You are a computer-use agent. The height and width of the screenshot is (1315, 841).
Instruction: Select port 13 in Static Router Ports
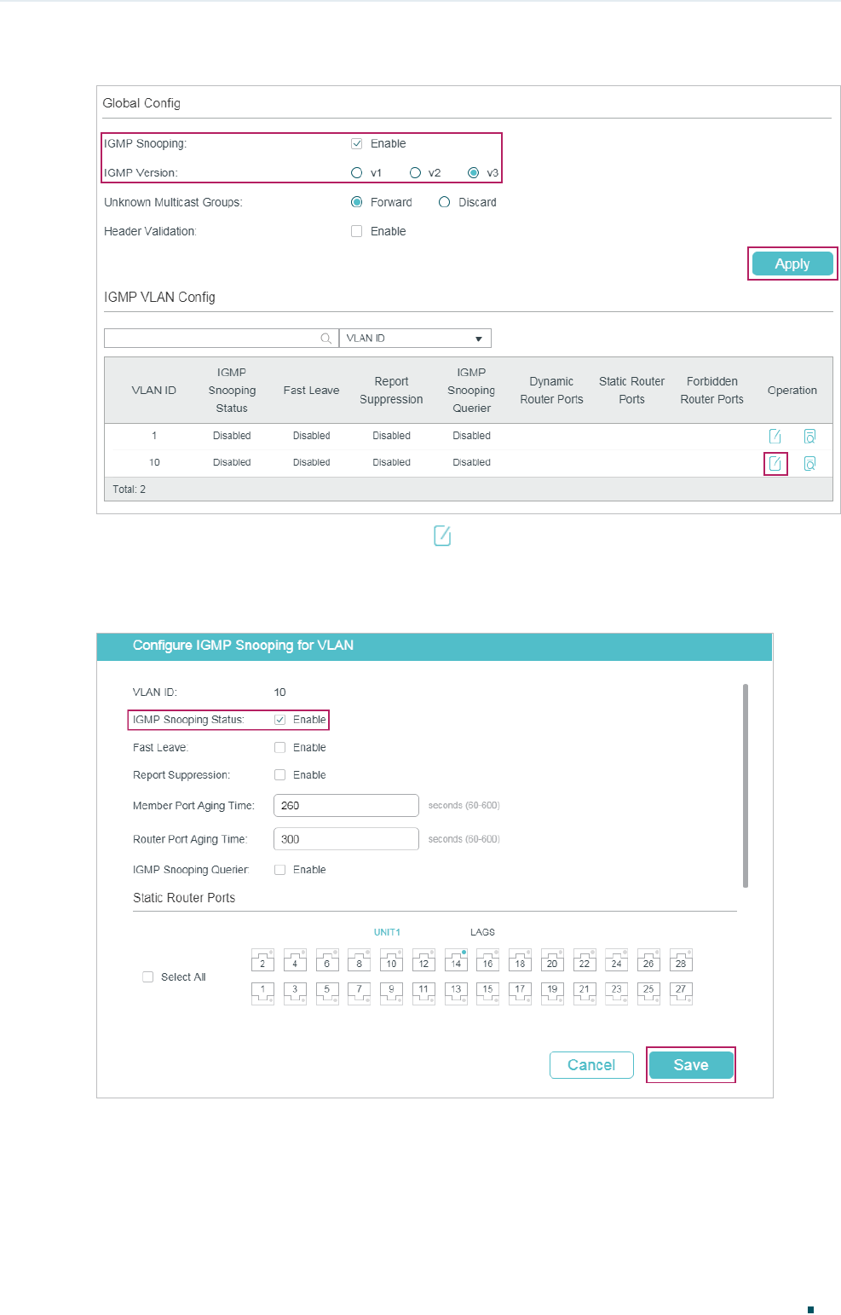pyautogui.click(x=456, y=993)
